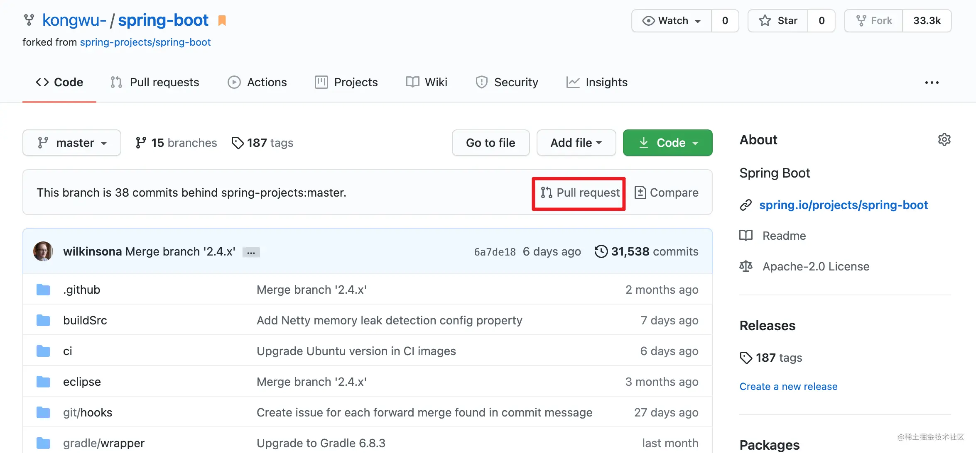Open the Netty memory leak detection commit
Screen dimensions: 976x453
click(x=390, y=320)
